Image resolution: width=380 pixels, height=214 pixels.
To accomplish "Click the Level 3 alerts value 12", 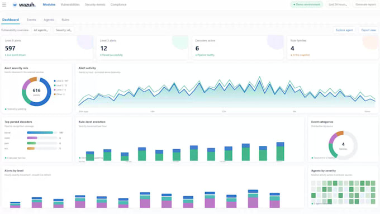I will [x=104, y=49].
